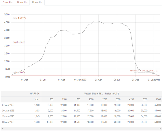Click the Harper Petersen & Co. logo
Viewport: 163px width, 131px height.
tap(144, 71)
